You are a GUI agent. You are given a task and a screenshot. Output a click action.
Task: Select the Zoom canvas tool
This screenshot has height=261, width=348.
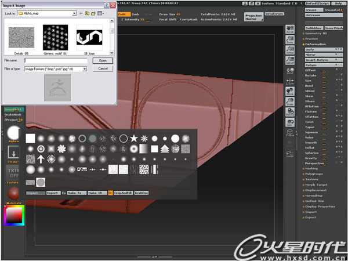click(x=290, y=39)
